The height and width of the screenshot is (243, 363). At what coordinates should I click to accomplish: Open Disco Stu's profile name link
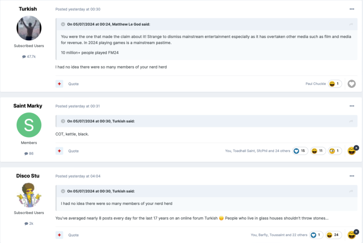28,176
